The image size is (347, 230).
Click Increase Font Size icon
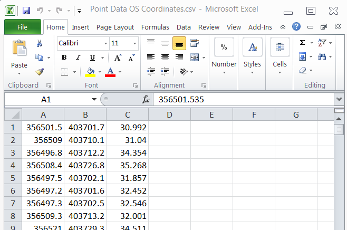[x=118, y=57]
